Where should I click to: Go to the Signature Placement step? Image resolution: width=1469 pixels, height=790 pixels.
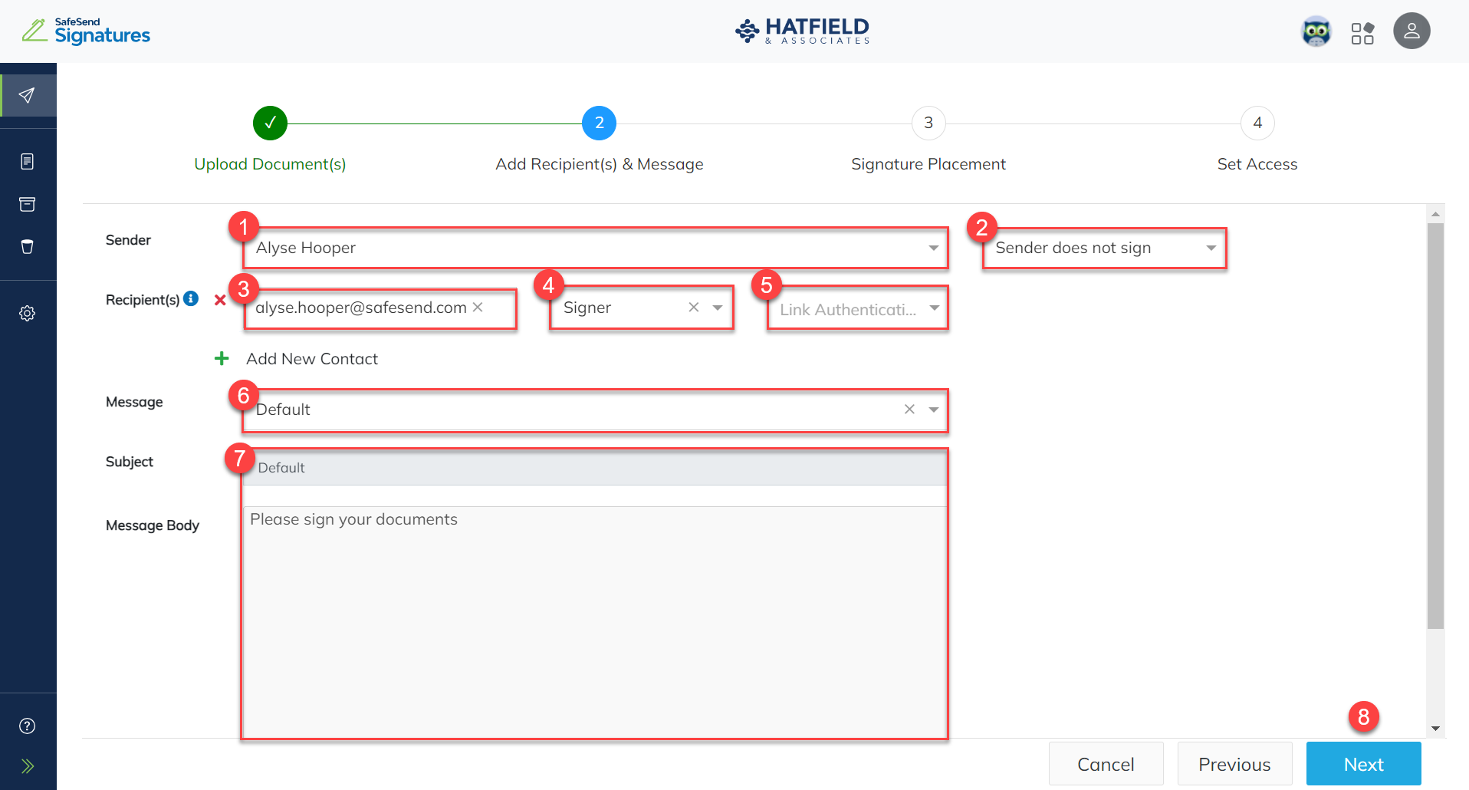coord(928,123)
